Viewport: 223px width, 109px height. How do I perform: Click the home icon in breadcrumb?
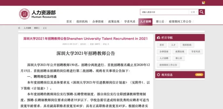click(19, 28)
